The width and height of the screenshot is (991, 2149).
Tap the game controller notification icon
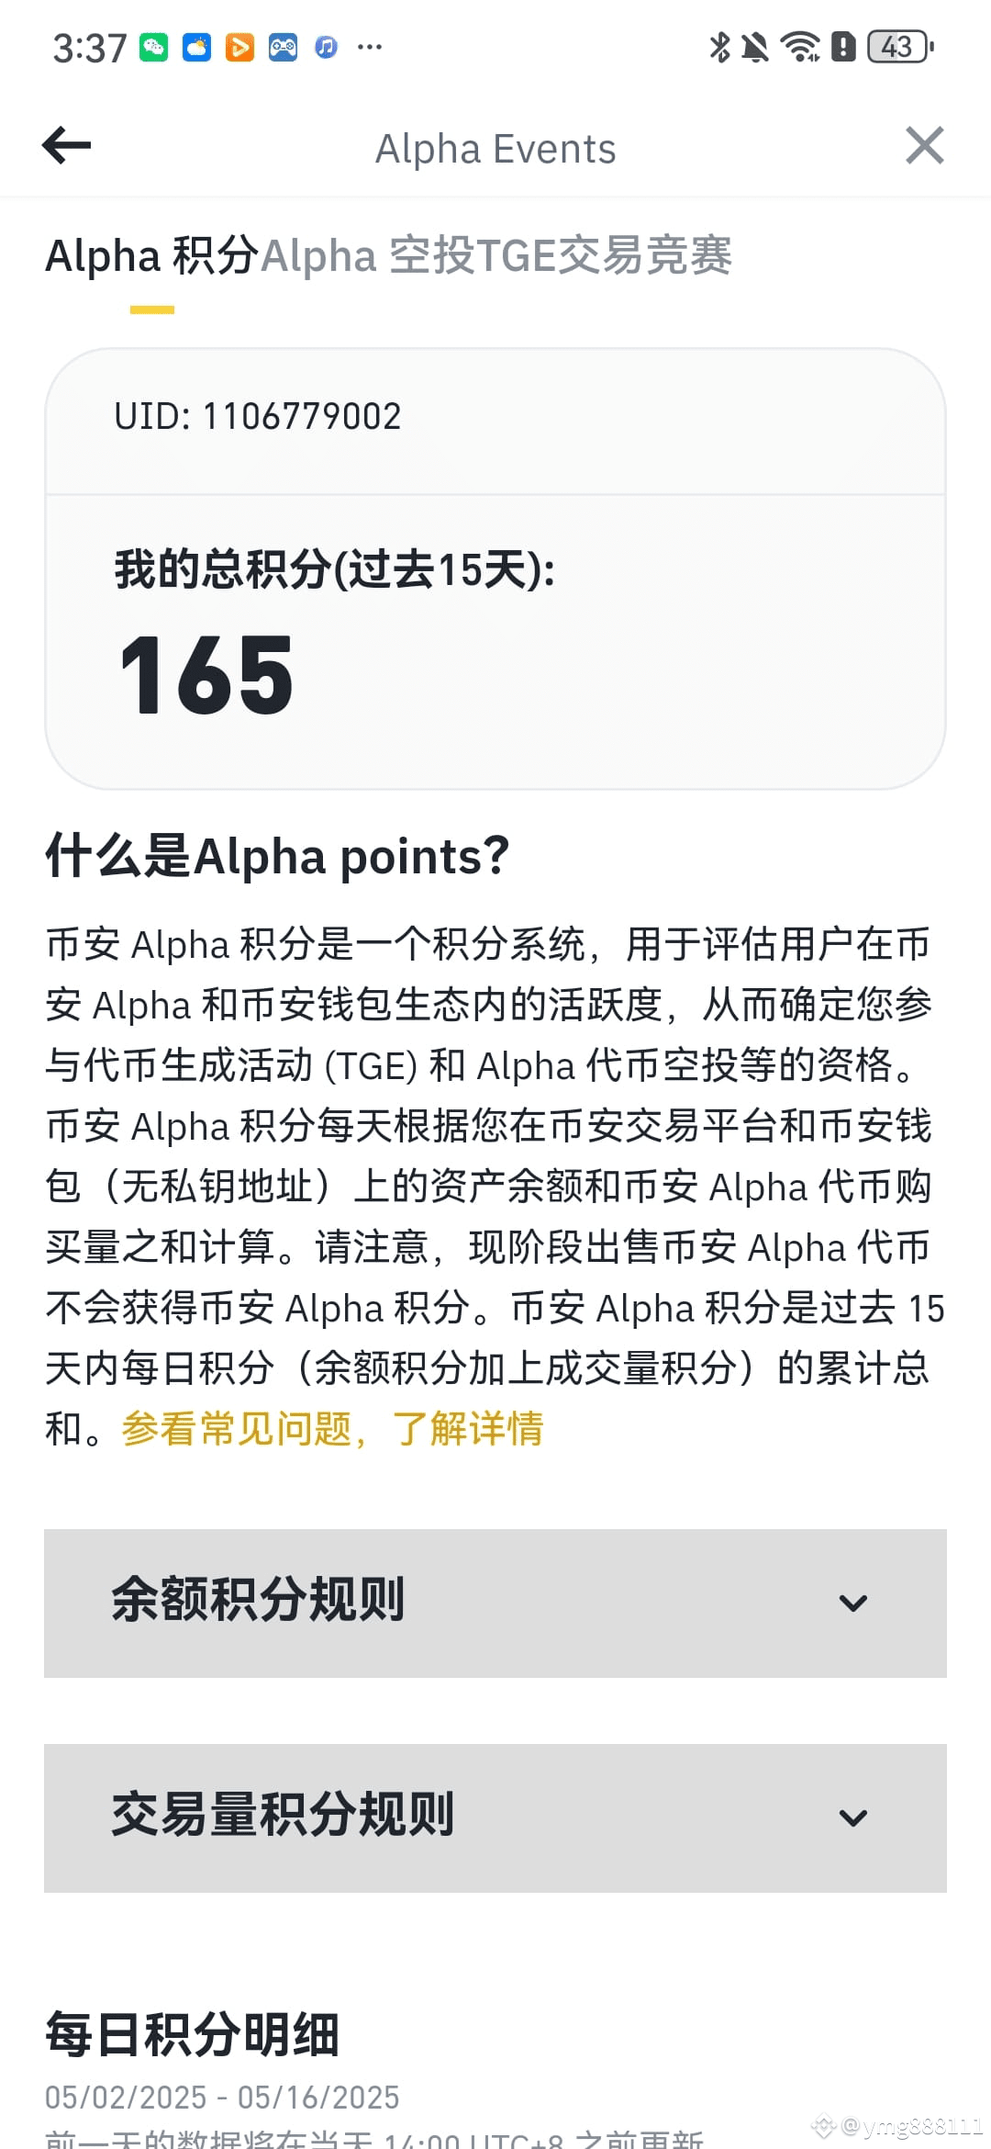(x=283, y=47)
